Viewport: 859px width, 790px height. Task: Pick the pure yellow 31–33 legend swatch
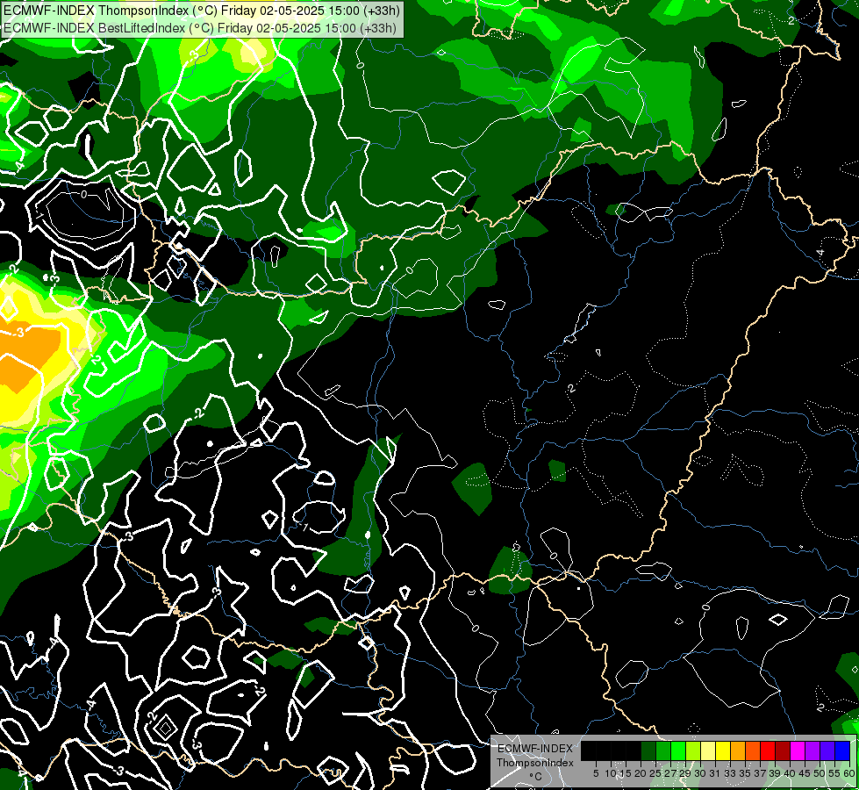tap(723, 751)
